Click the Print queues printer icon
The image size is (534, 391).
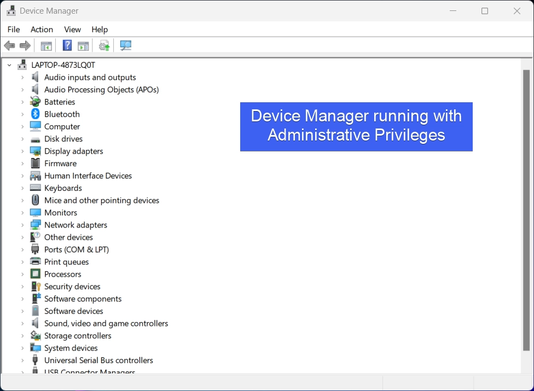(35, 261)
